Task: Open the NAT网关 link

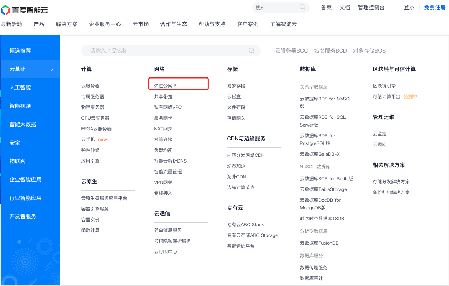Action: click(x=163, y=129)
